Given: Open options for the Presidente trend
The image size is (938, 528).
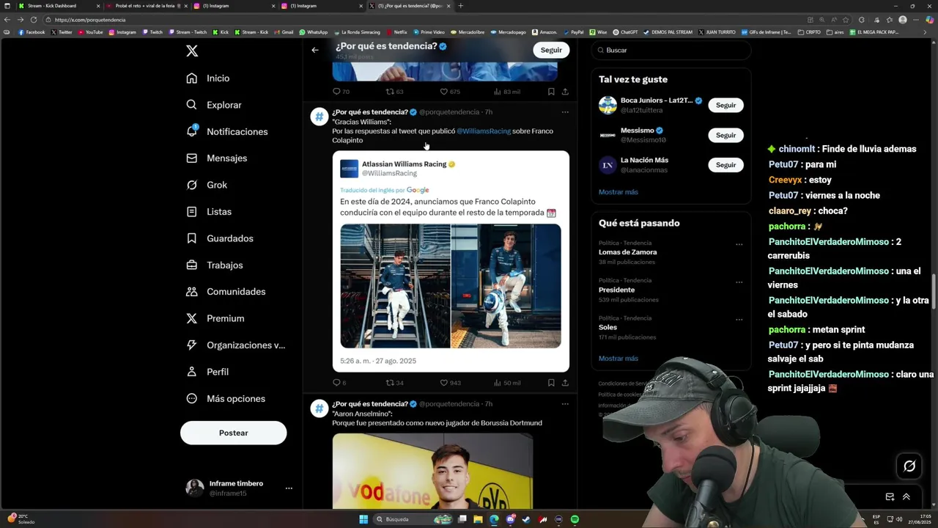Looking at the screenshot, I should [739, 282].
